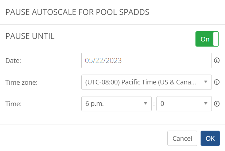This screenshot has width=225, height=151.
Task: Click the green On label of the switch
Action: (x=205, y=39)
